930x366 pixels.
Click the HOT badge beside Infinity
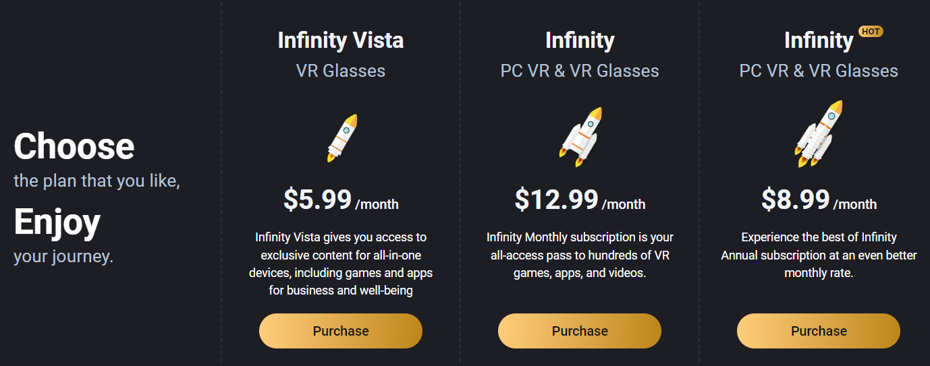click(x=870, y=32)
